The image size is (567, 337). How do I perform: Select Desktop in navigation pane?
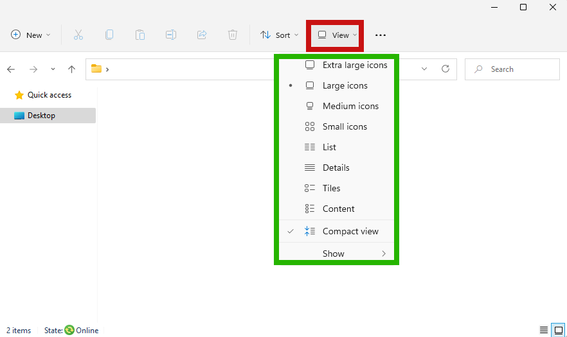point(48,116)
